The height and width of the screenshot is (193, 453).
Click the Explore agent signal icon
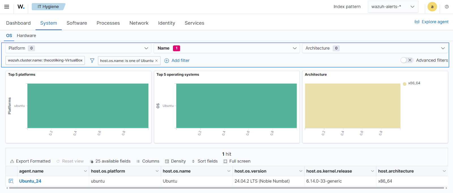pyautogui.click(x=417, y=22)
